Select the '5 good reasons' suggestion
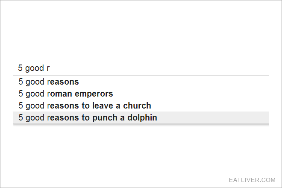This screenshot has width=282, height=188. [141, 82]
